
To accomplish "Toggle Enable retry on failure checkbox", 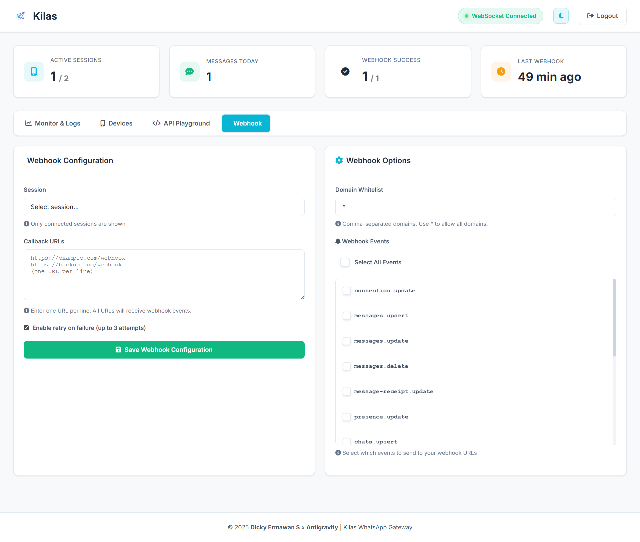I will [26, 328].
